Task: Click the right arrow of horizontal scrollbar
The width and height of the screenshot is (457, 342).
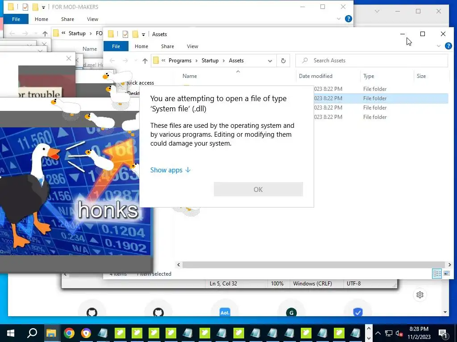Action: point(449,265)
